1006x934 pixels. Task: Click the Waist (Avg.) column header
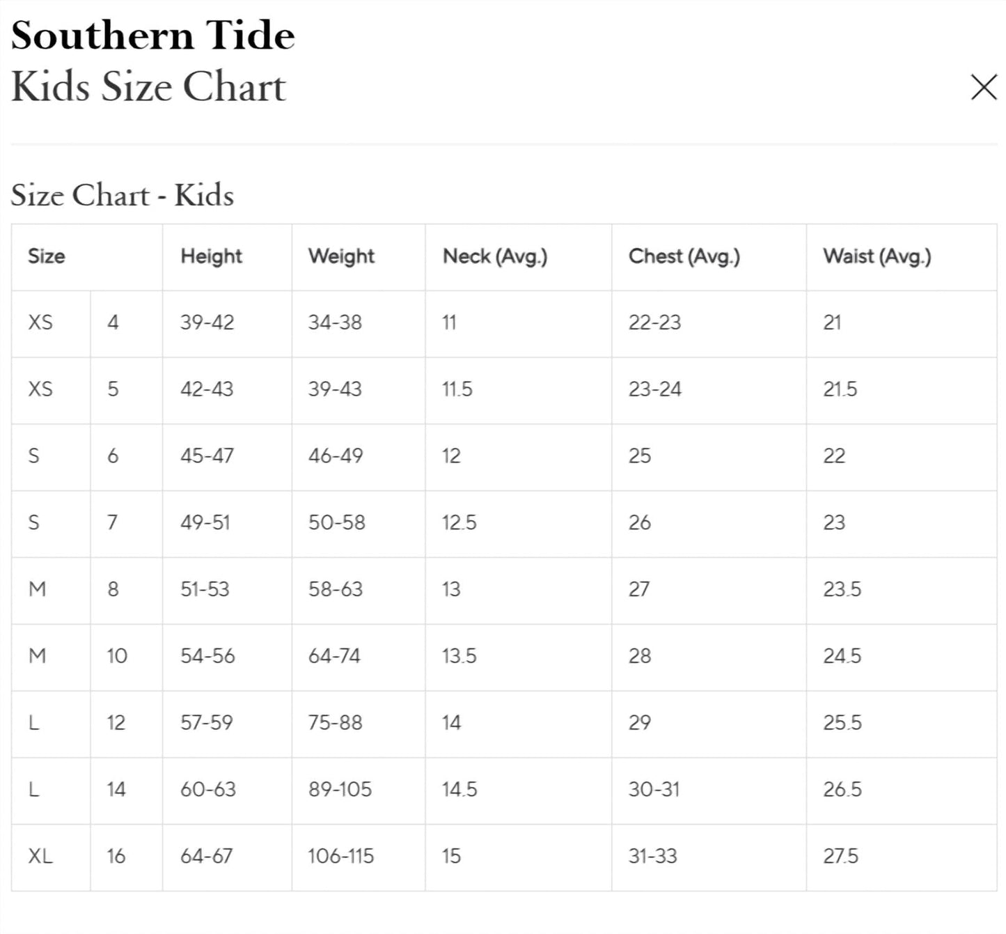877,256
